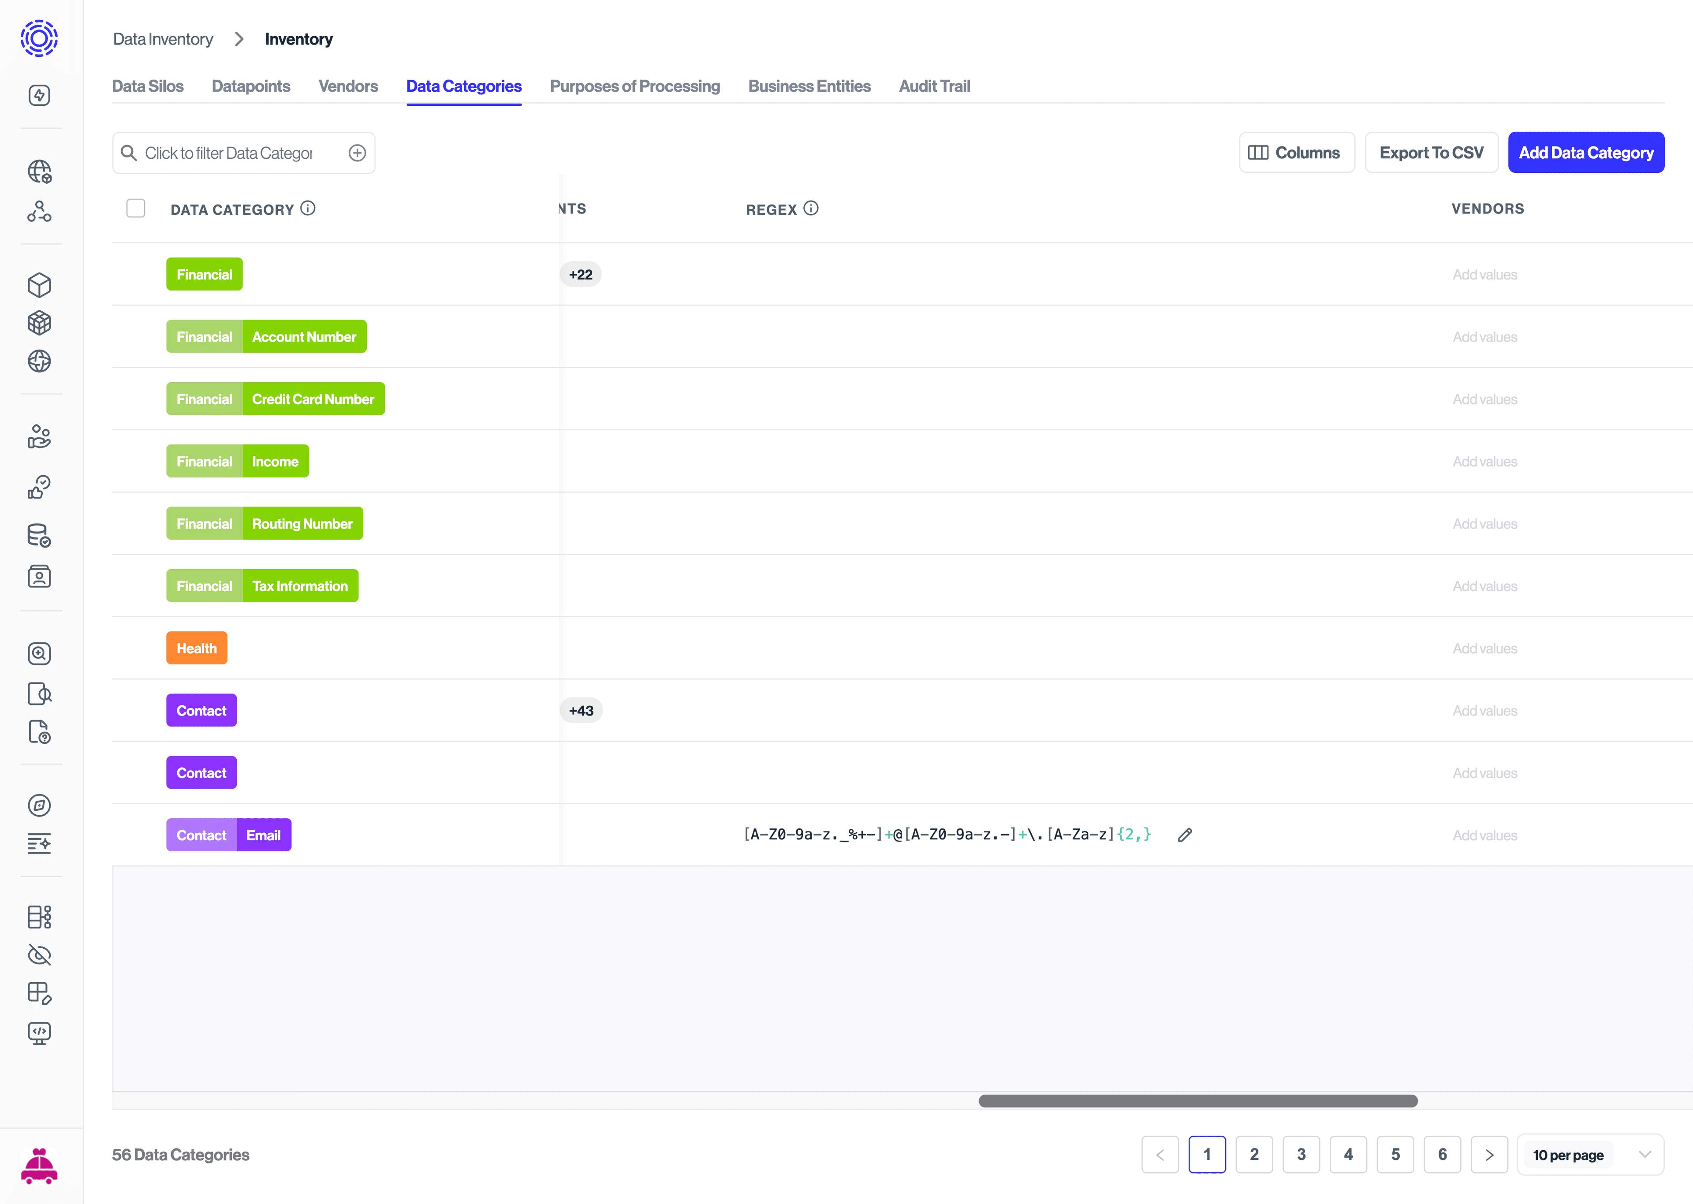
Task: Open the lightning bolt sidebar icon
Action: point(39,95)
